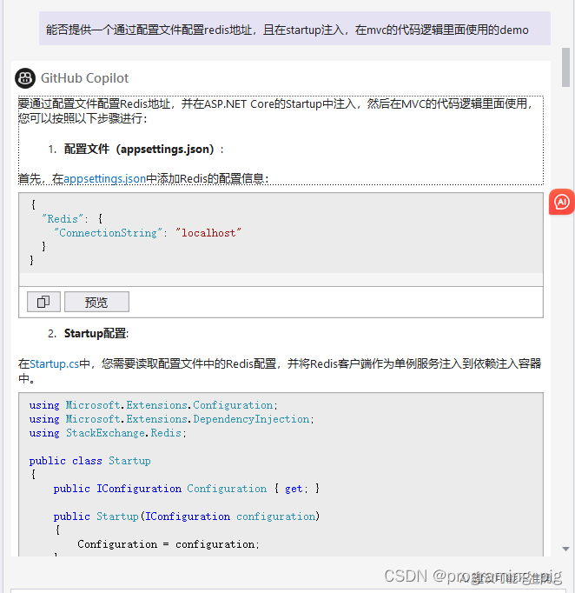Click the "public class Startup" line
Image resolution: width=575 pixels, height=593 pixels.
click(90, 461)
